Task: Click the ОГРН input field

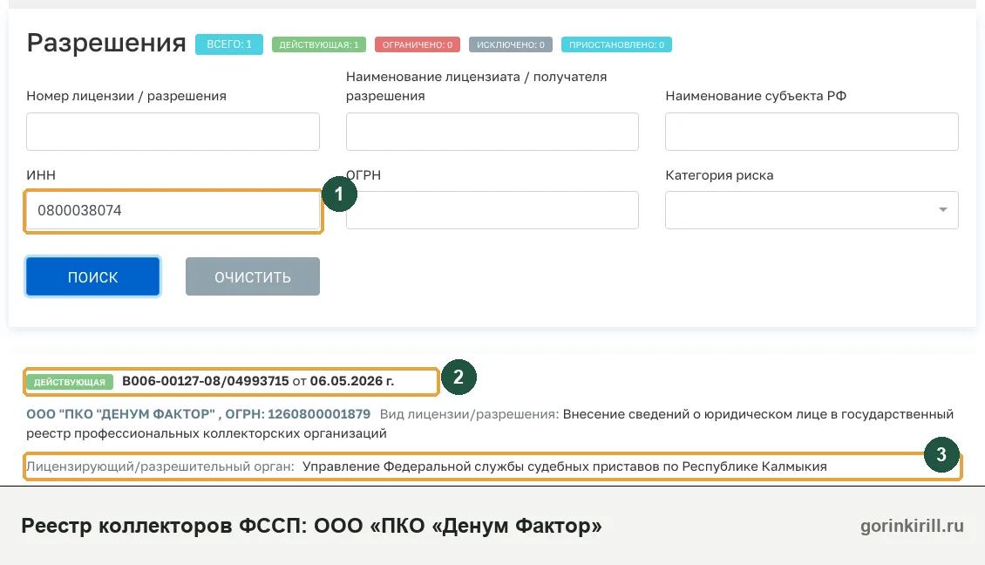Action: click(492, 210)
